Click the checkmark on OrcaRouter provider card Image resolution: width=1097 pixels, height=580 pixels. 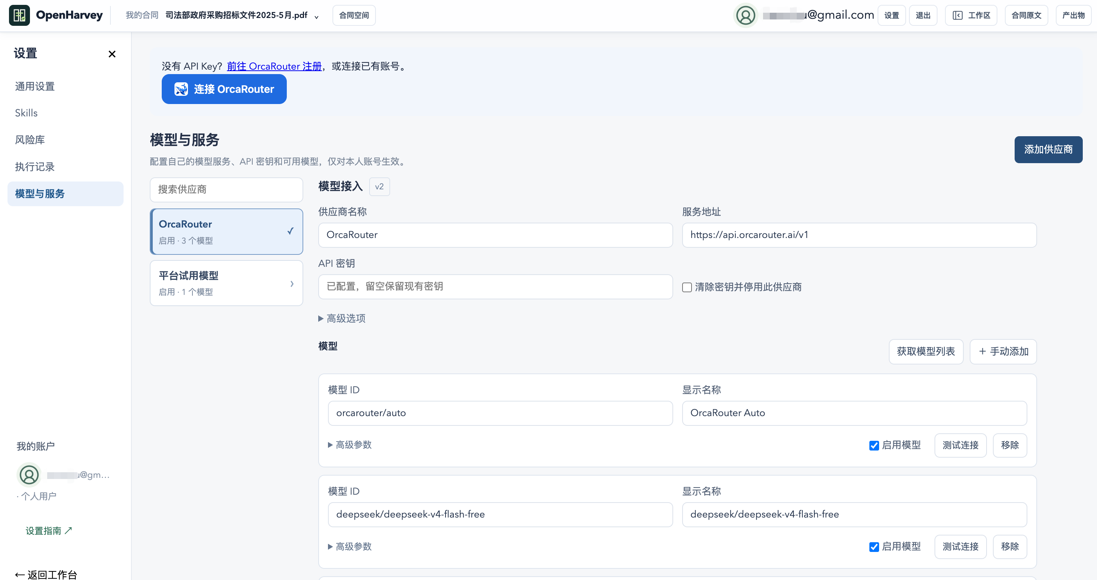291,231
